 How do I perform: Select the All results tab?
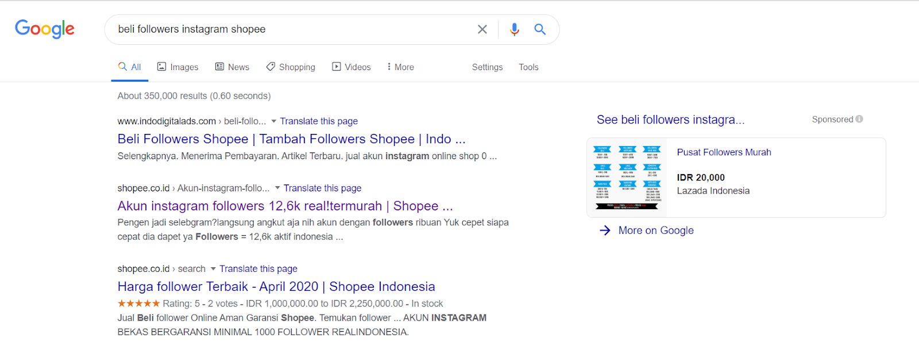[x=130, y=67]
